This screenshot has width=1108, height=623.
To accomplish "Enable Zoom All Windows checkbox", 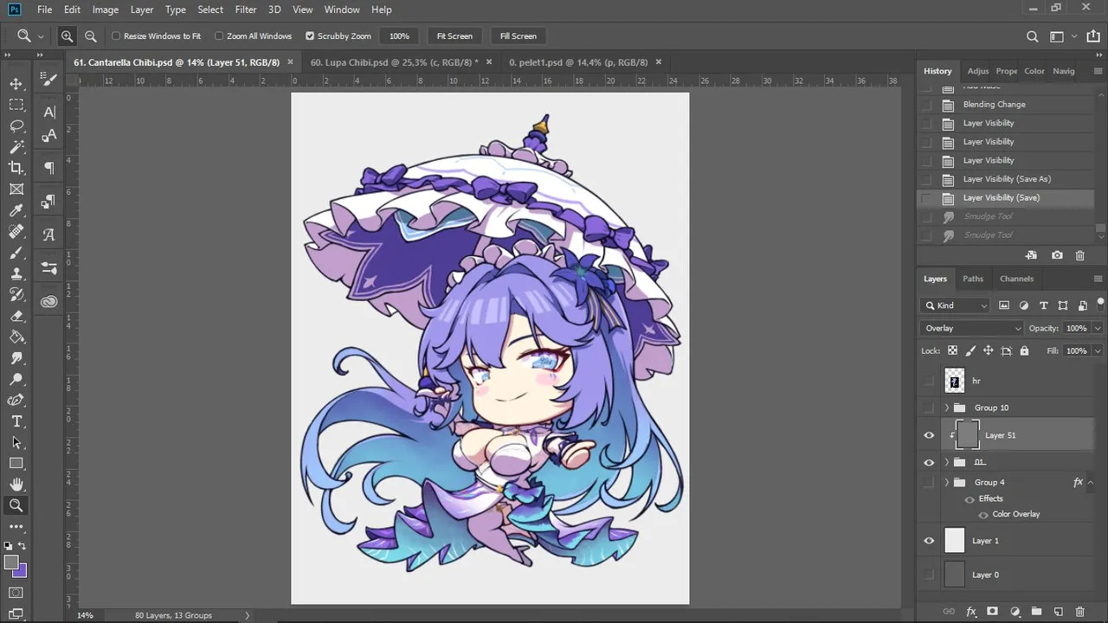I will tap(219, 36).
